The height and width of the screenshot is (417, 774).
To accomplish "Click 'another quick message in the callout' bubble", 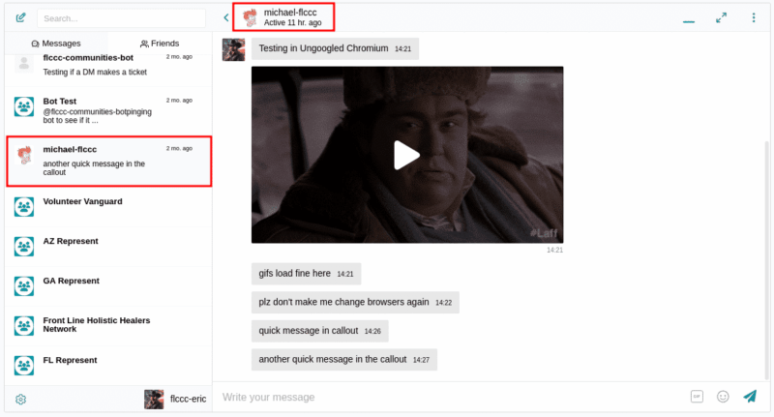I will pyautogui.click(x=344, y=359).
